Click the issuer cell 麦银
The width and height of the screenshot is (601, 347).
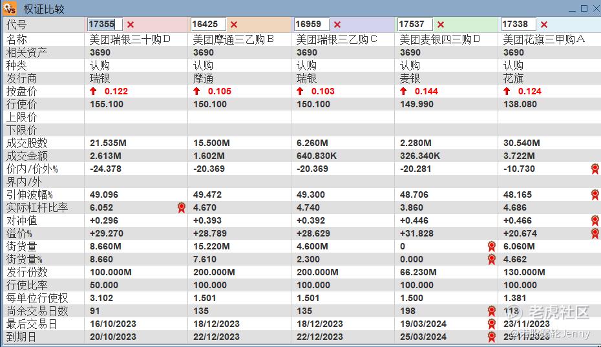410,78
